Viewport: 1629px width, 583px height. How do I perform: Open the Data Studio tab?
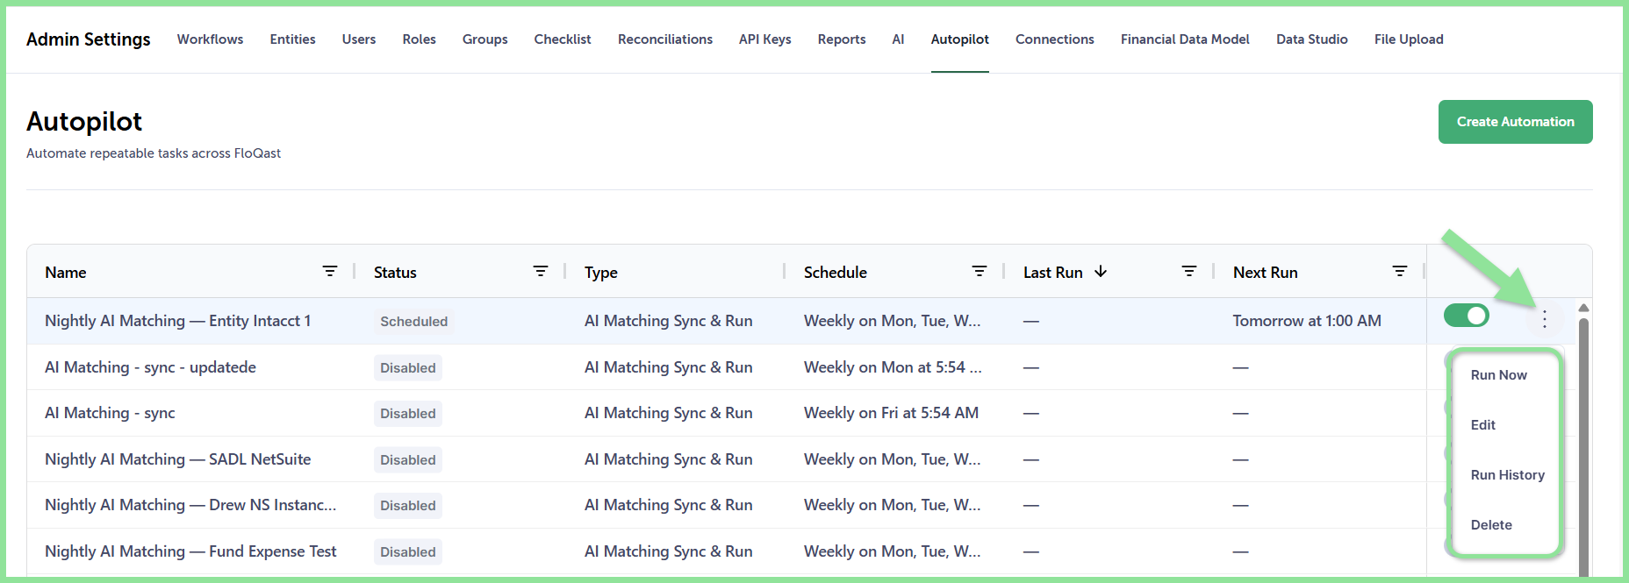point(1311,39)
